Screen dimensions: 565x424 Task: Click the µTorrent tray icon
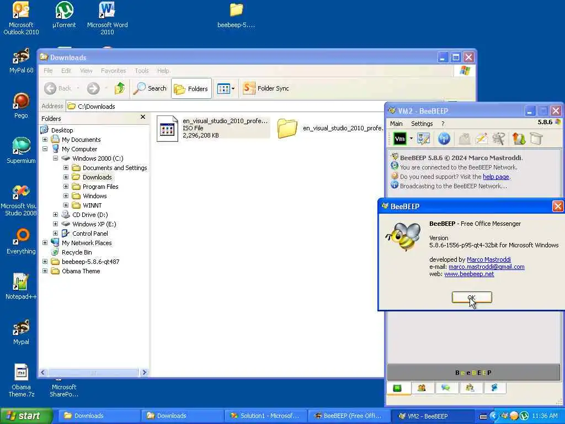point(524,416)
